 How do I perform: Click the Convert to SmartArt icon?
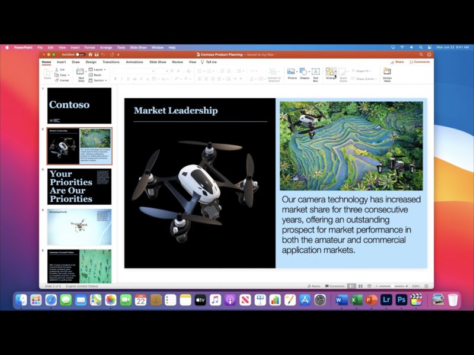pos(273,72)
